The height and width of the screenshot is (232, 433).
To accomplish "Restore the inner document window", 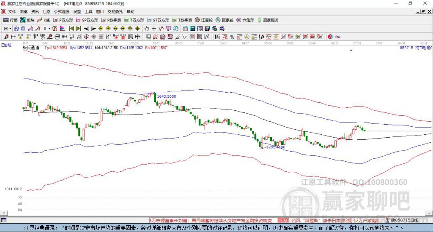I will click(x=424, y=11).
